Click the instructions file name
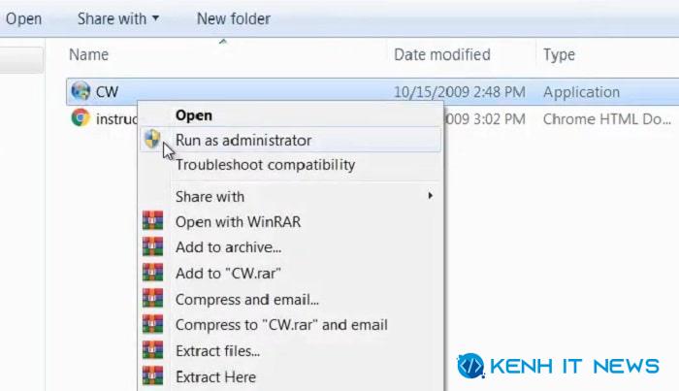This screenshot has width=679, height=391. pos(116,118)
